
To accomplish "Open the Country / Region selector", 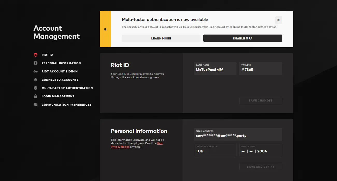I will (x=215, y=150).
